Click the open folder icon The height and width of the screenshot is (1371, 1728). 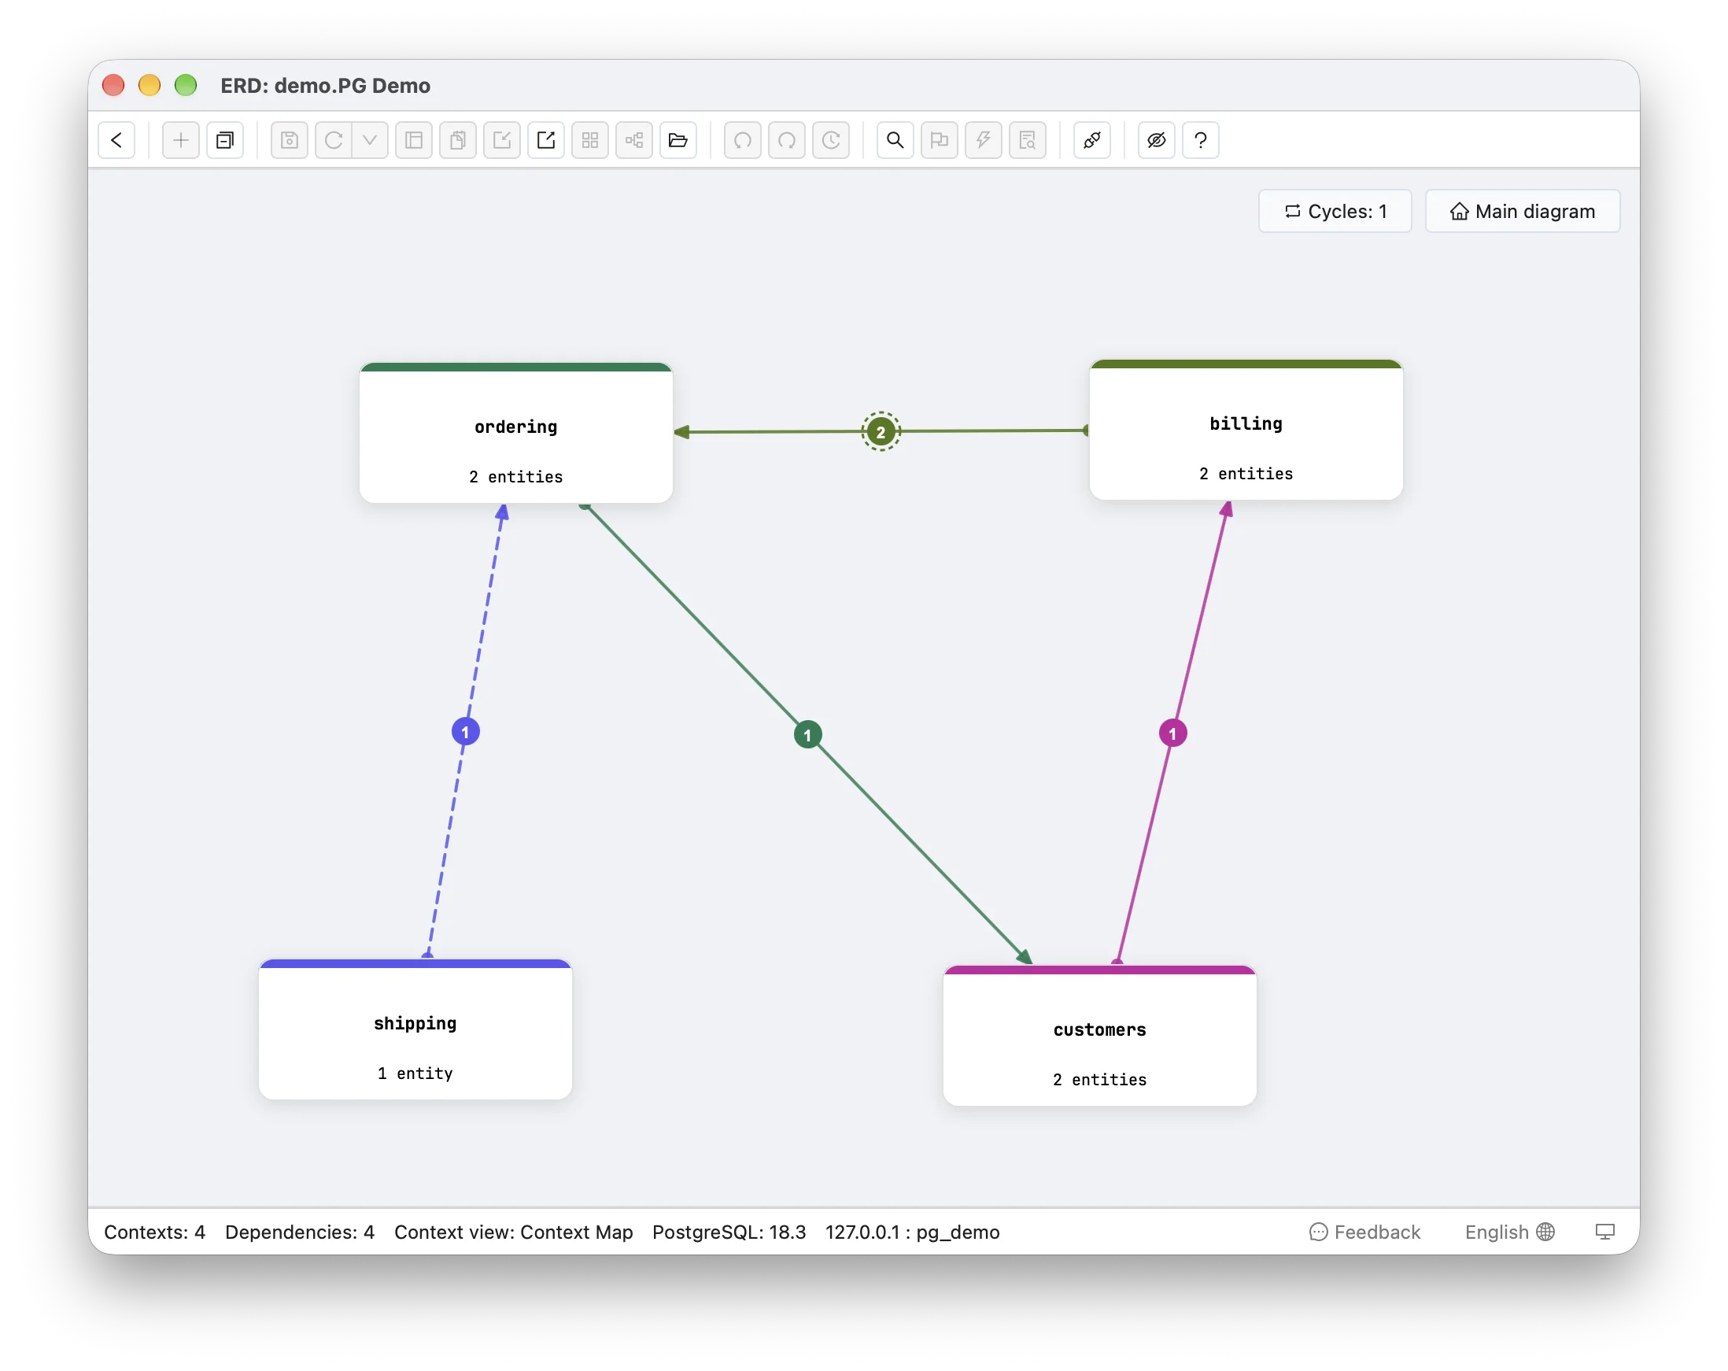pos(678,140)
